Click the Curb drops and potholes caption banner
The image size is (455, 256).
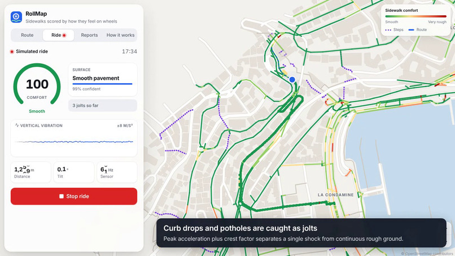tap(301, 233)
